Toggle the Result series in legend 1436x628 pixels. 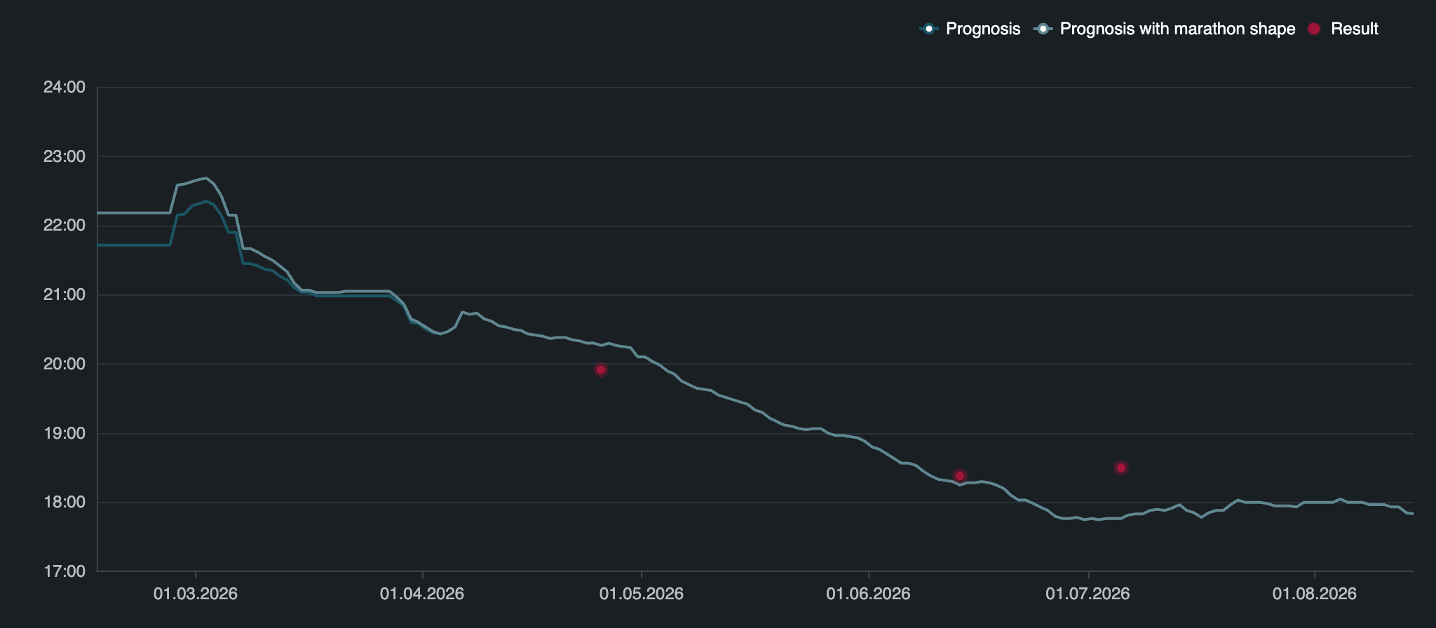pyautogui.click(x=1343, y=29)
